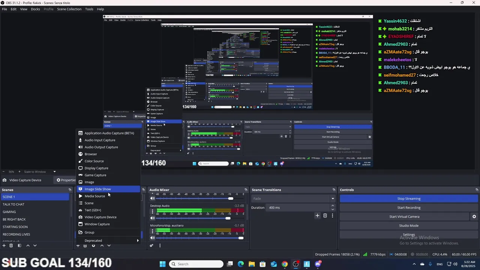Open the Scale to Window dropdown arrow
Image resolution: width=480 pixels, height=270 pixels.
pos(54,172)
